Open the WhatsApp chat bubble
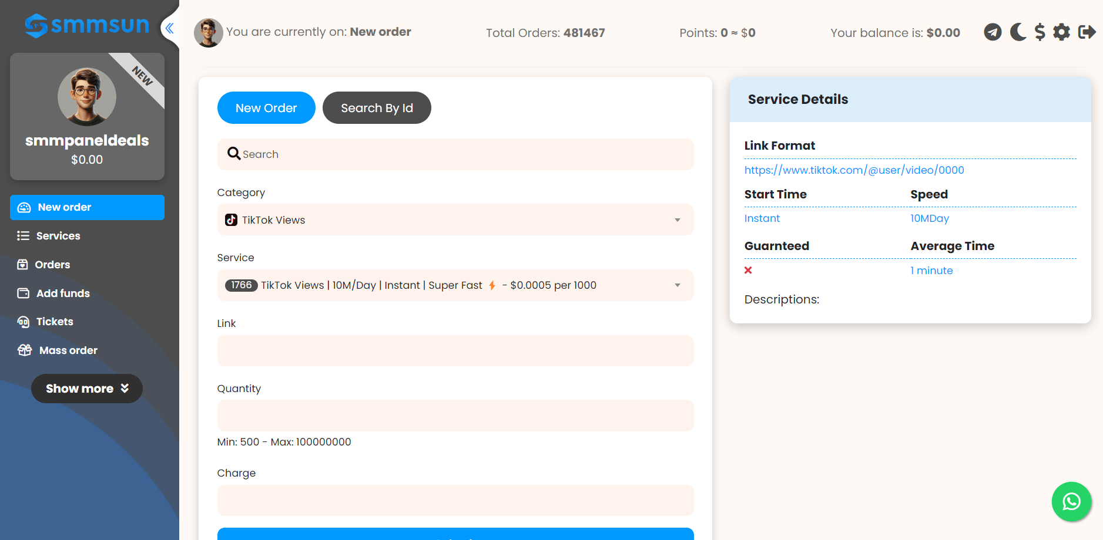 pyautogui.click(x=1071, y=501)
